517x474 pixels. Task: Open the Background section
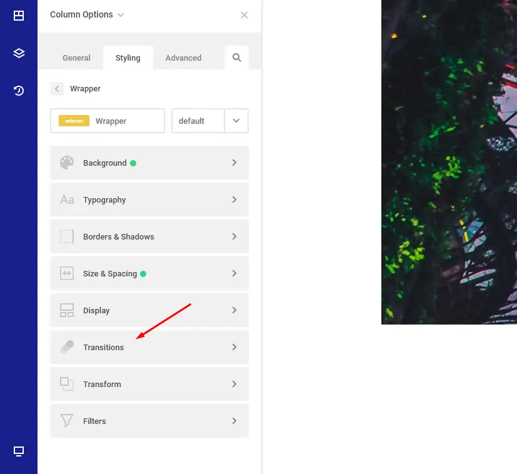click(x=149, y=163)
